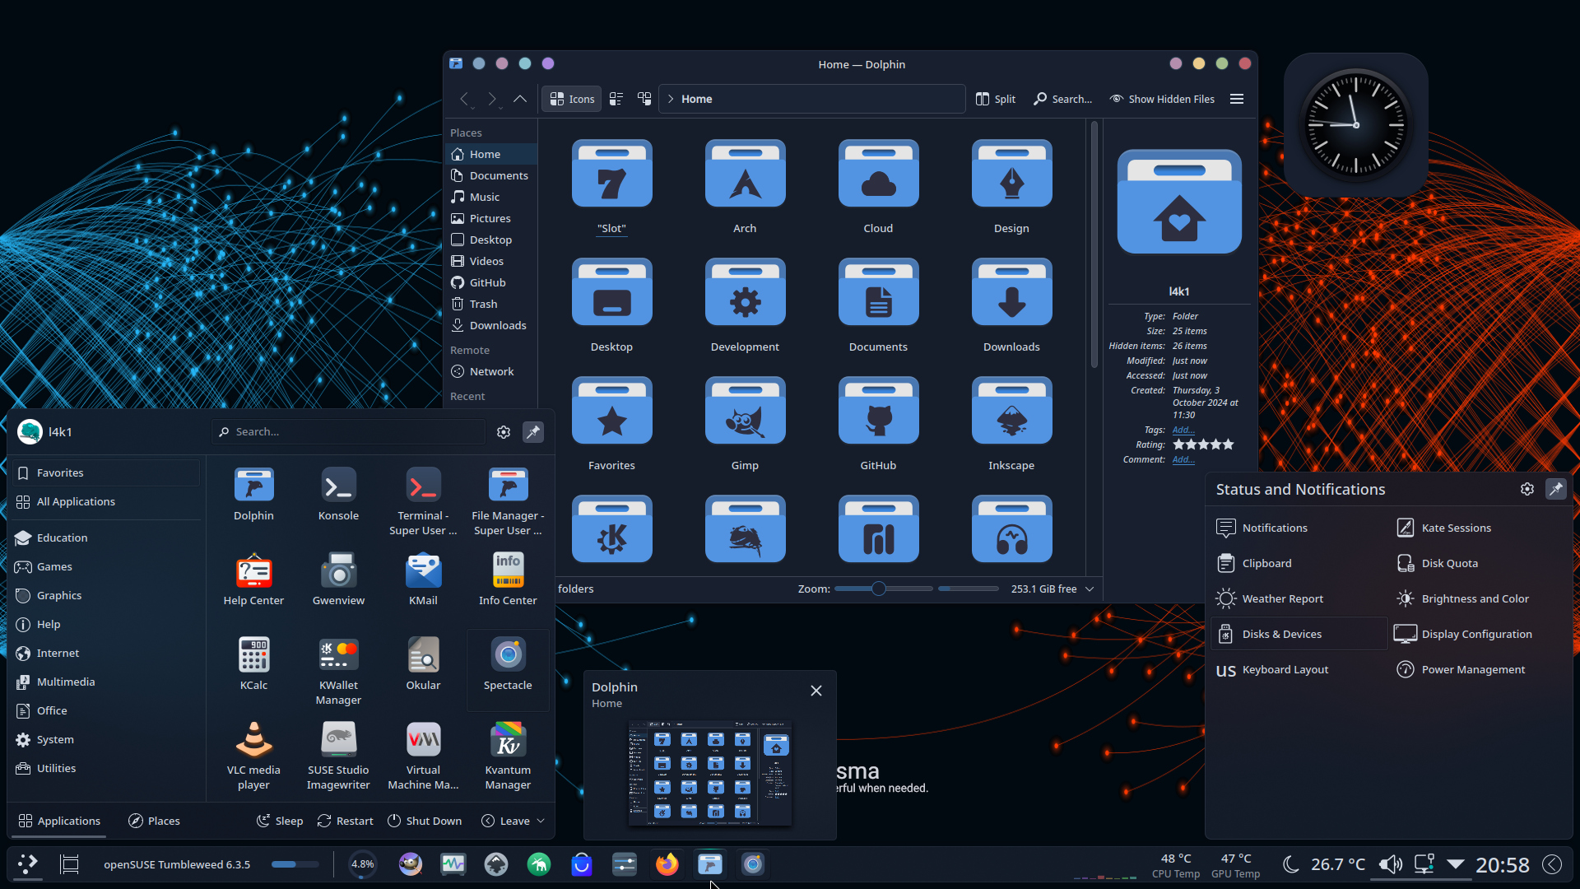Click the Restart button

(345, 821)
